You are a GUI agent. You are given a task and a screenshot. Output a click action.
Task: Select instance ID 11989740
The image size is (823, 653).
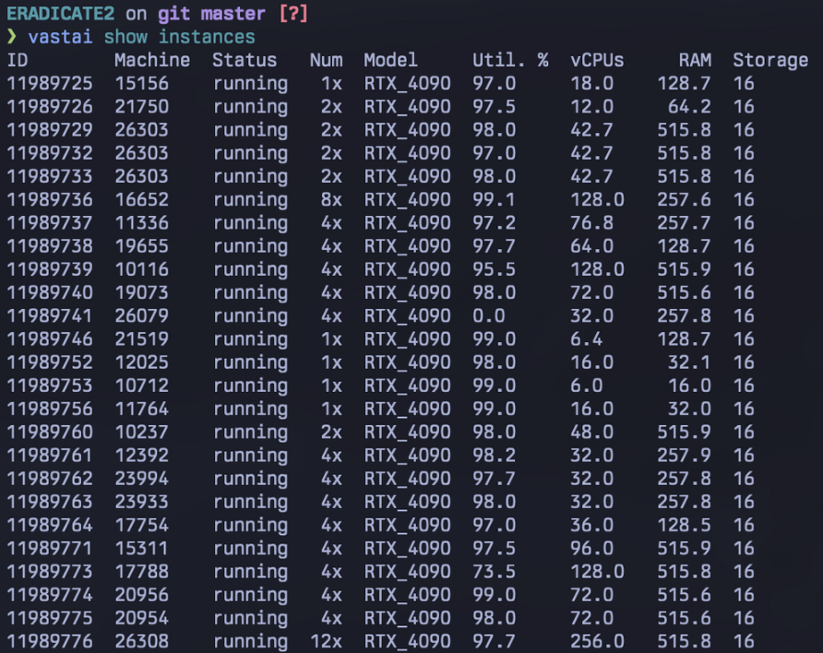coord(50,292)
